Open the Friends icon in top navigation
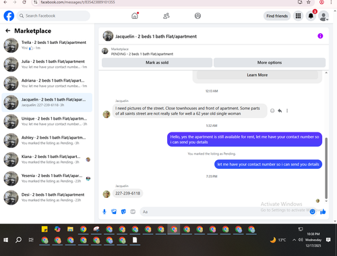Viewport: 337px width, 256px height. point(166,16)
